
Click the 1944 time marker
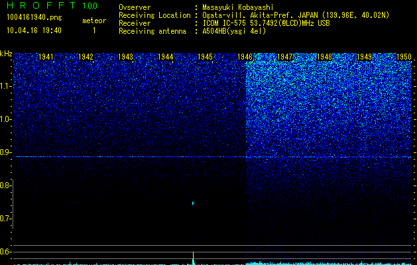point(166,57)
